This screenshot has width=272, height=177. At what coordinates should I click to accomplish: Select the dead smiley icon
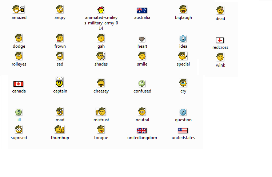[220, 10]
